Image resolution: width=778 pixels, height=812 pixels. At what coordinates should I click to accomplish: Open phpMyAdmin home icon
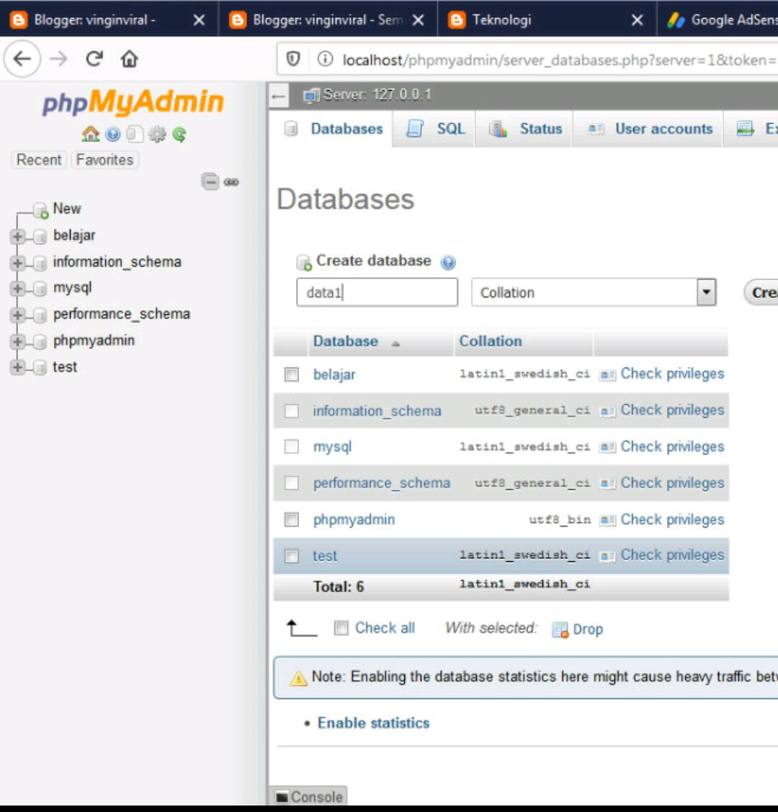(x=91, y=134)
